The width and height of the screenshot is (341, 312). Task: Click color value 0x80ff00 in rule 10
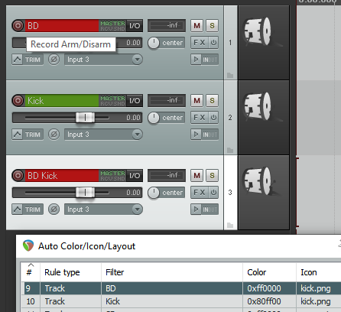(x=264, y=301)
